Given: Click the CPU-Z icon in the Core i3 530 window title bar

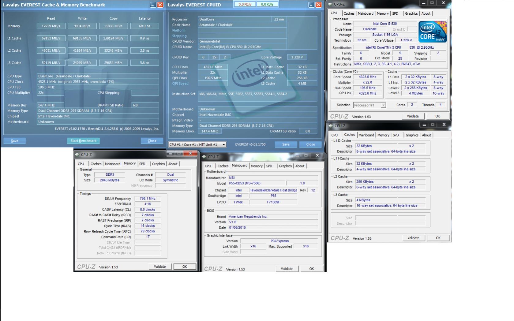Looking at the screenshot, I should tap(330, 4).
